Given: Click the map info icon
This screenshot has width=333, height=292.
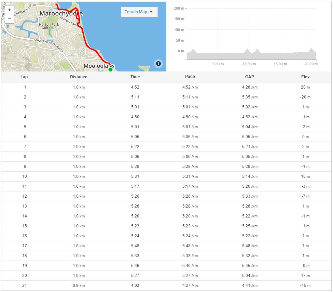Looking at the screenshot, I should coord(158,63).
